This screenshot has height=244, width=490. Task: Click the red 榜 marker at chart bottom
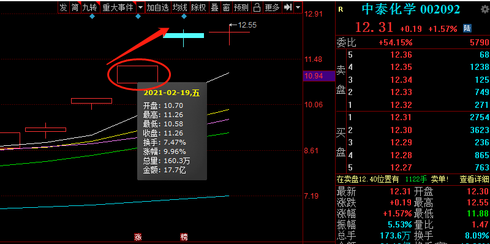pos(184,237)
